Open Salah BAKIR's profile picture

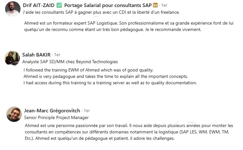12,58
